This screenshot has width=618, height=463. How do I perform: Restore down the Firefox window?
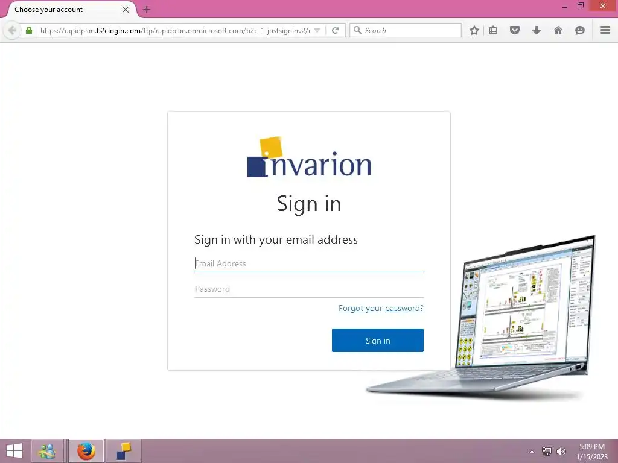coord(580,6)
